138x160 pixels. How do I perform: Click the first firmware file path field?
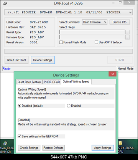point(92,32)
